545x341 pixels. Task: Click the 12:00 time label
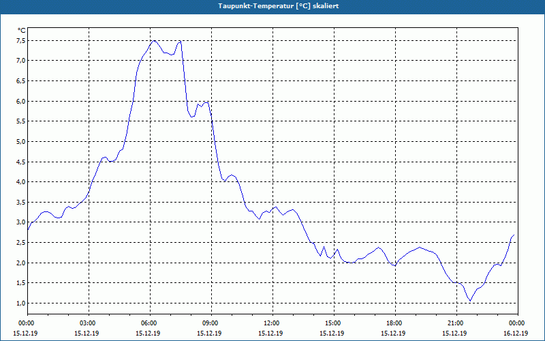pyautogui.click(x=271, y=323)
